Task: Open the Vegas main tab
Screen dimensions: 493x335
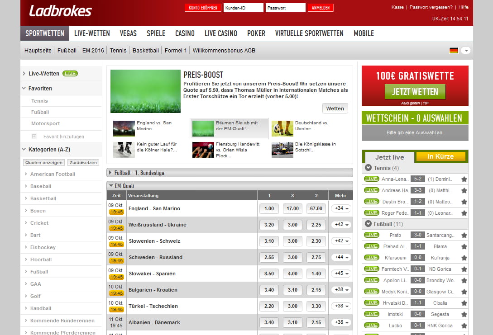Action: pos(128,33)
